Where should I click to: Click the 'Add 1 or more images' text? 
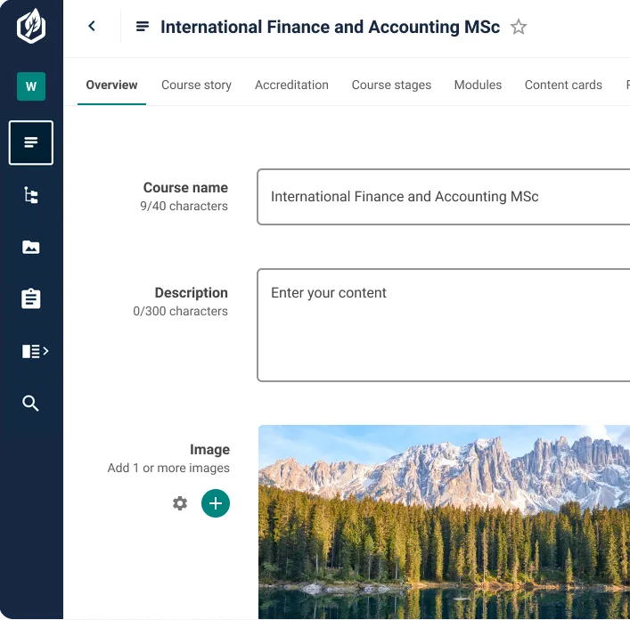168,468
